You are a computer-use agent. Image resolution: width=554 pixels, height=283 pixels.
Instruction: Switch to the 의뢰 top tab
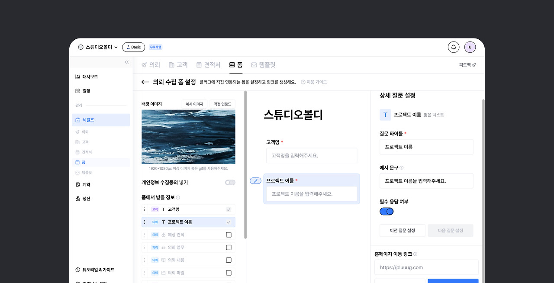pyautogui.click(x=151, y=65)
